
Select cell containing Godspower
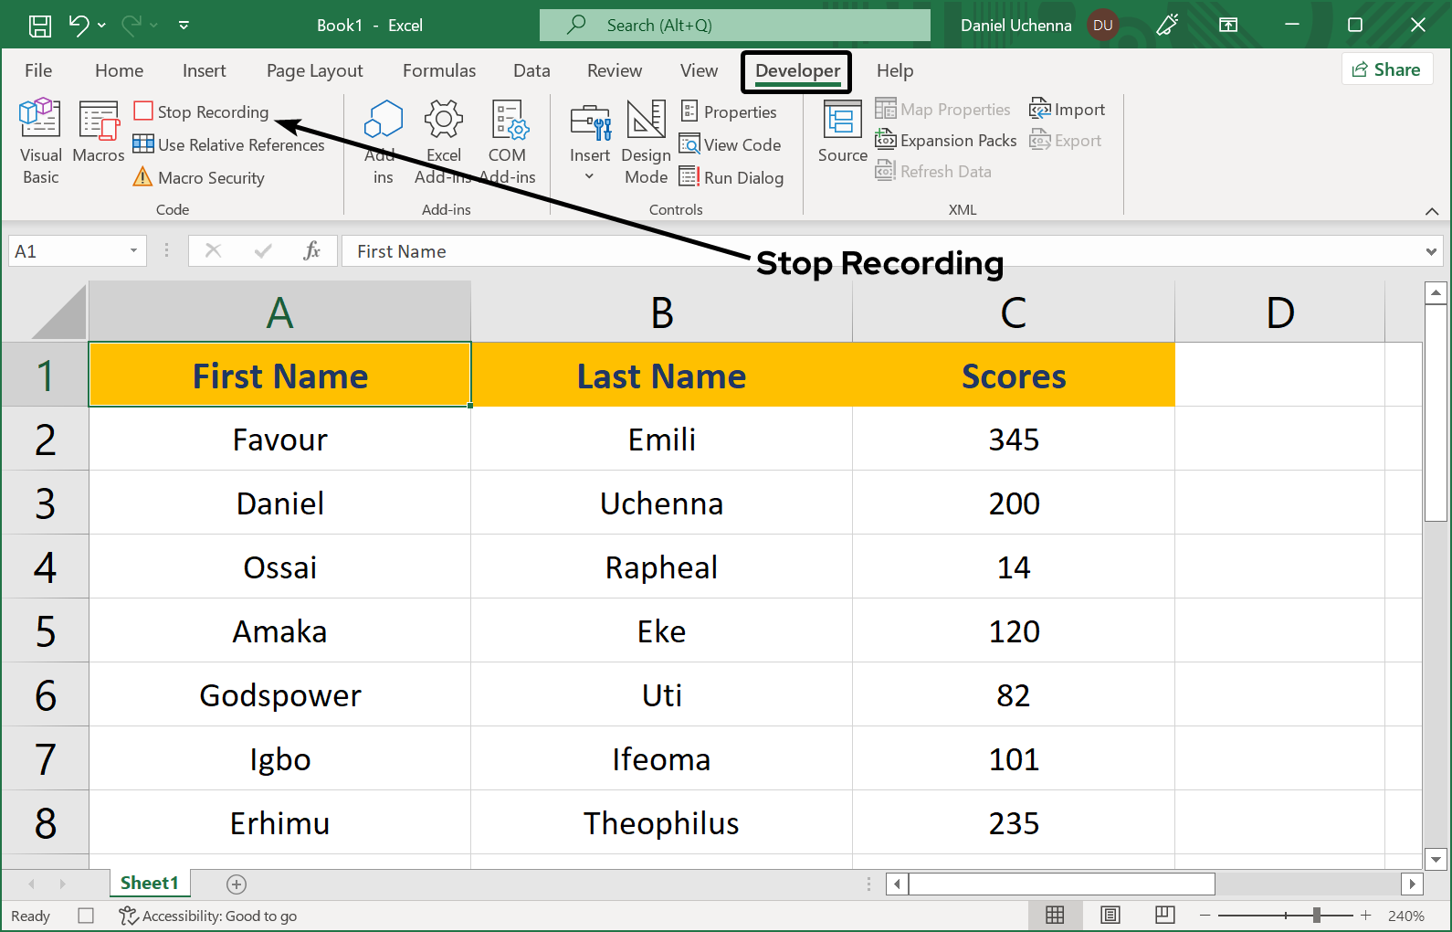pyautogui.click(x=279, y=695)
